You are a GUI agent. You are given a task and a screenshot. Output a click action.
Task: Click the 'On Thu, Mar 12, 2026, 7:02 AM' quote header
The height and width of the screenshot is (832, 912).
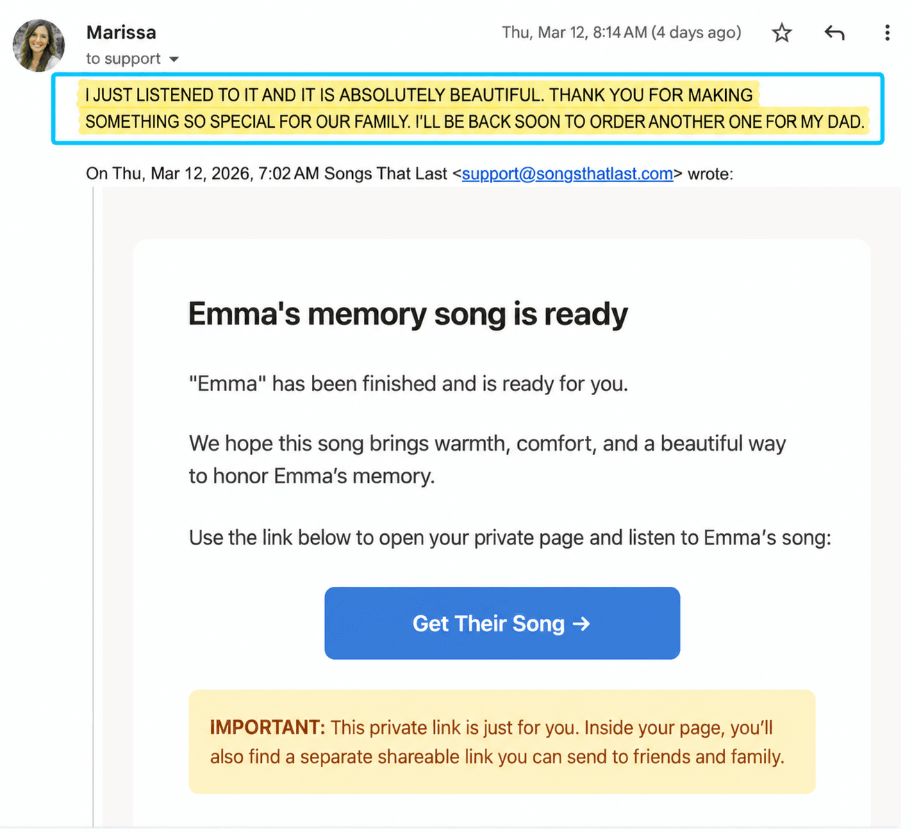[409, 174]
